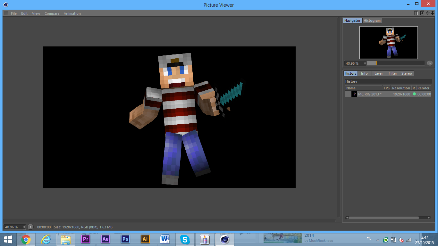Open Google Chrome from taskbar
Viewport: 438px width, 246px height.
tap(26, 239)
